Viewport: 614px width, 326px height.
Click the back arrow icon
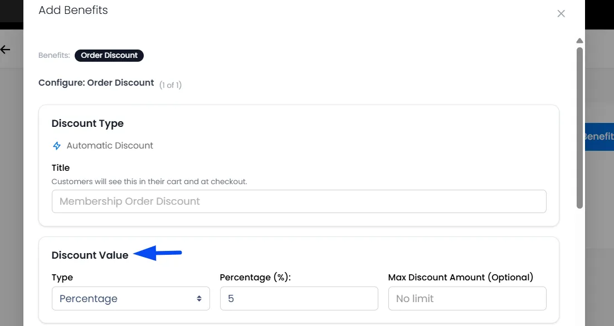pos(5,50)
